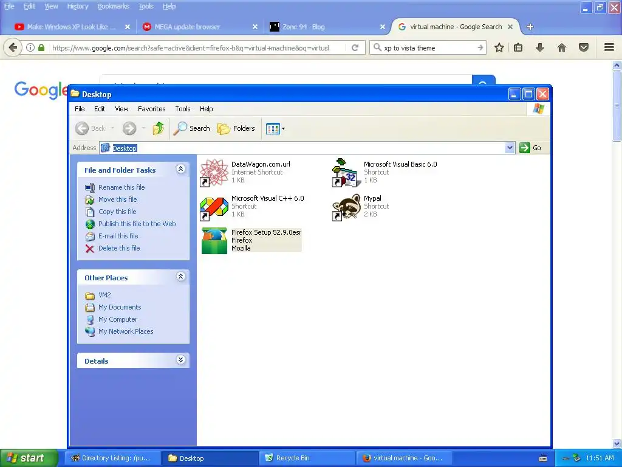Click Firefox back navigation button
The width and height of the screenshot is (622, 467).
tap(13, 48)
